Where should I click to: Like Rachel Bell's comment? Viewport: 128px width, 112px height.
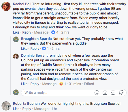[16, 32]
